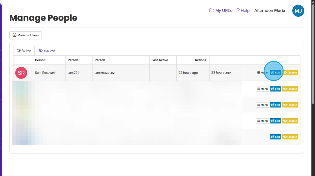Click Edit button in last row
315x176 pixels.
(x=276, y=137)
